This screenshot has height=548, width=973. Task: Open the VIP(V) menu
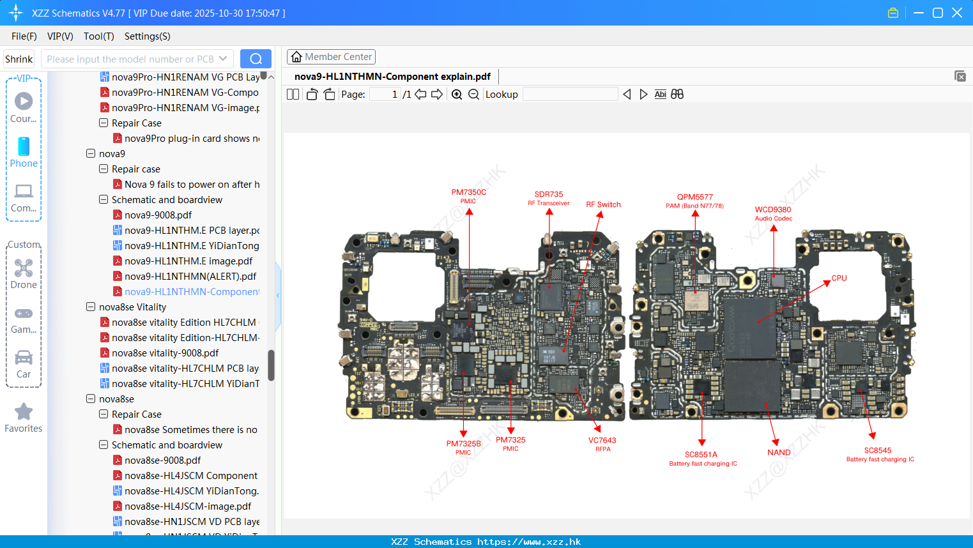[x=60, y=36]
